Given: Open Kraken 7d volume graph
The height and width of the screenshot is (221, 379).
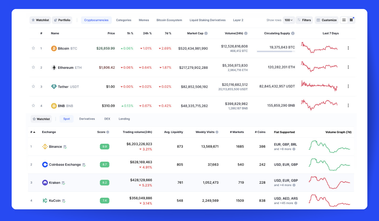Looking at the screenshot, I should [x=329, y=183].
